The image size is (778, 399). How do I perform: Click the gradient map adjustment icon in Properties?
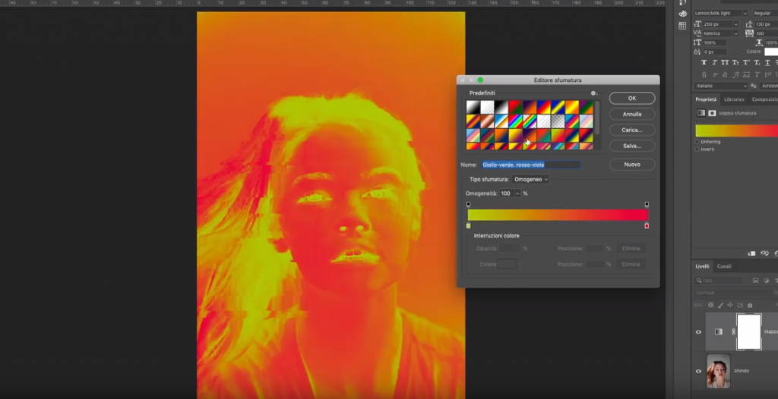click(x=701, y=113)
